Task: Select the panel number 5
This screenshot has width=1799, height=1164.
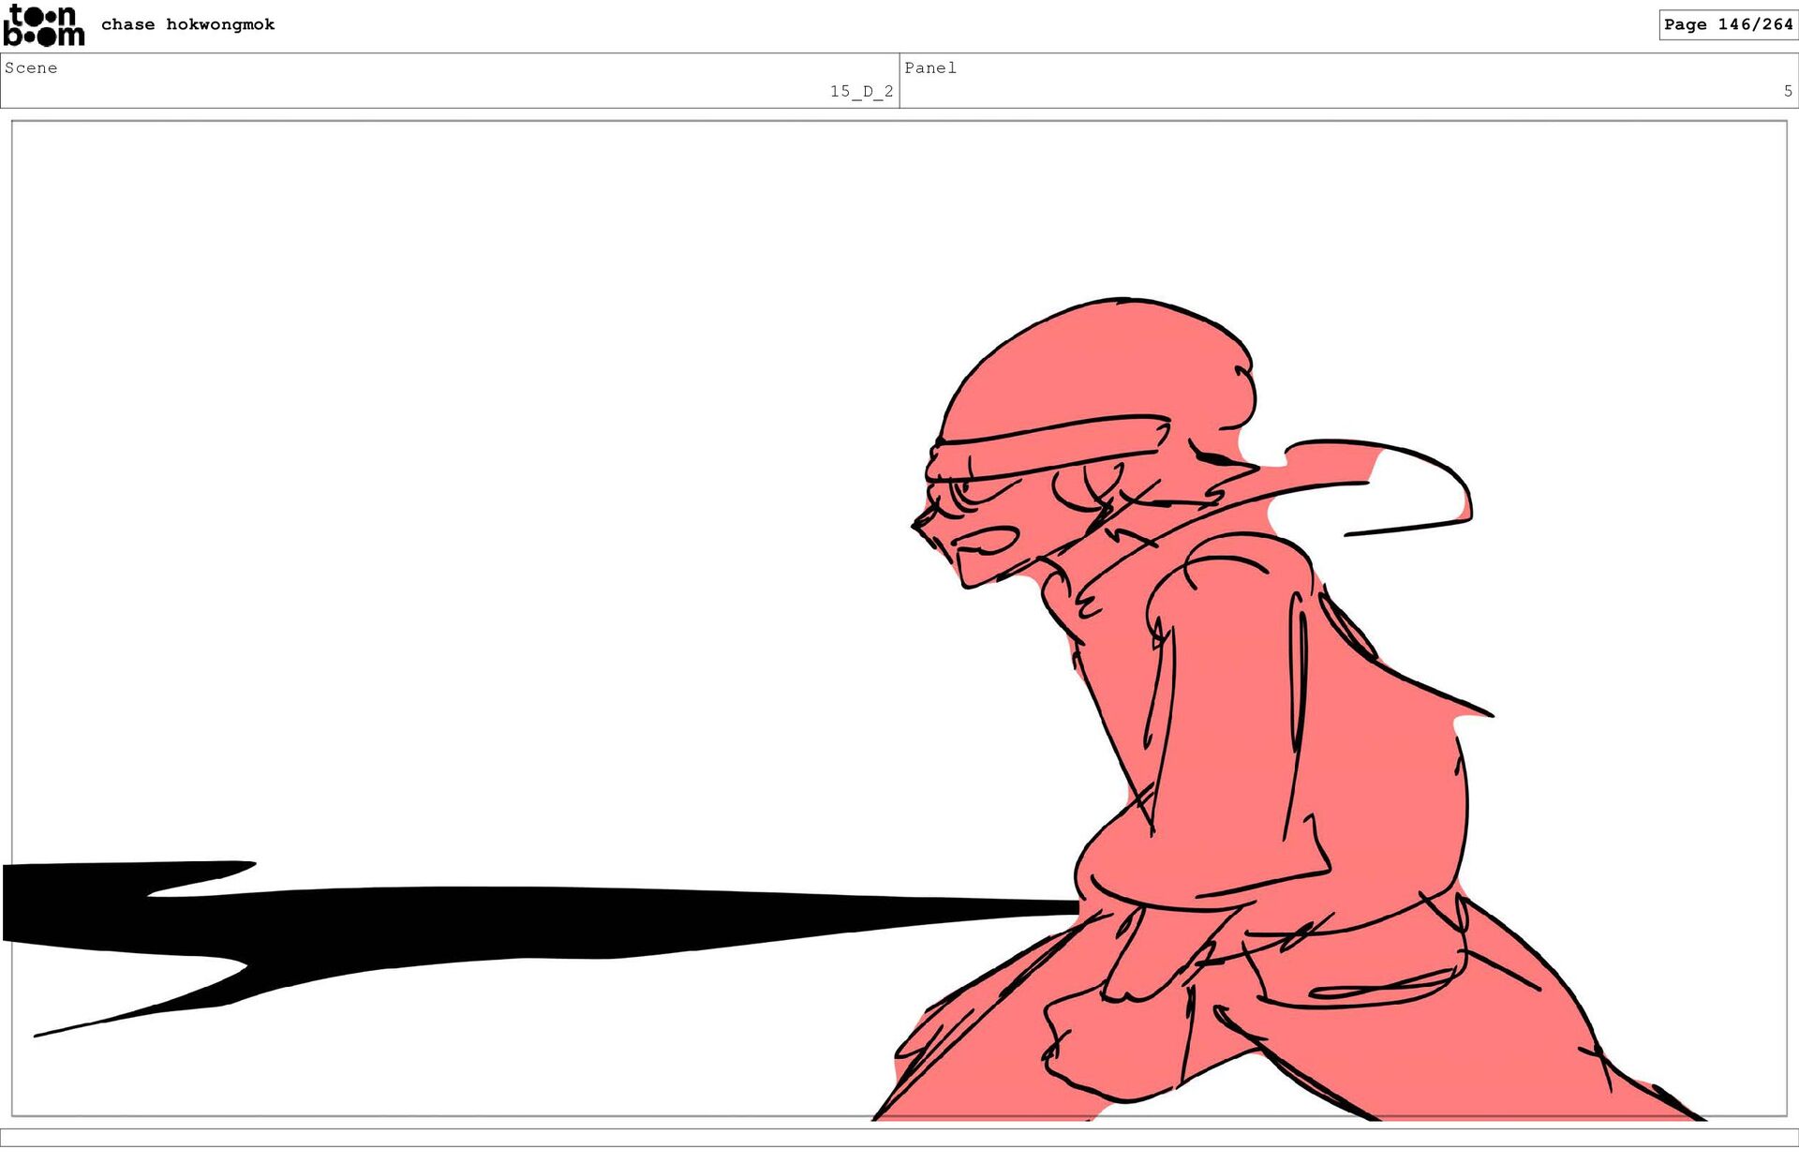Action: 1787,91
